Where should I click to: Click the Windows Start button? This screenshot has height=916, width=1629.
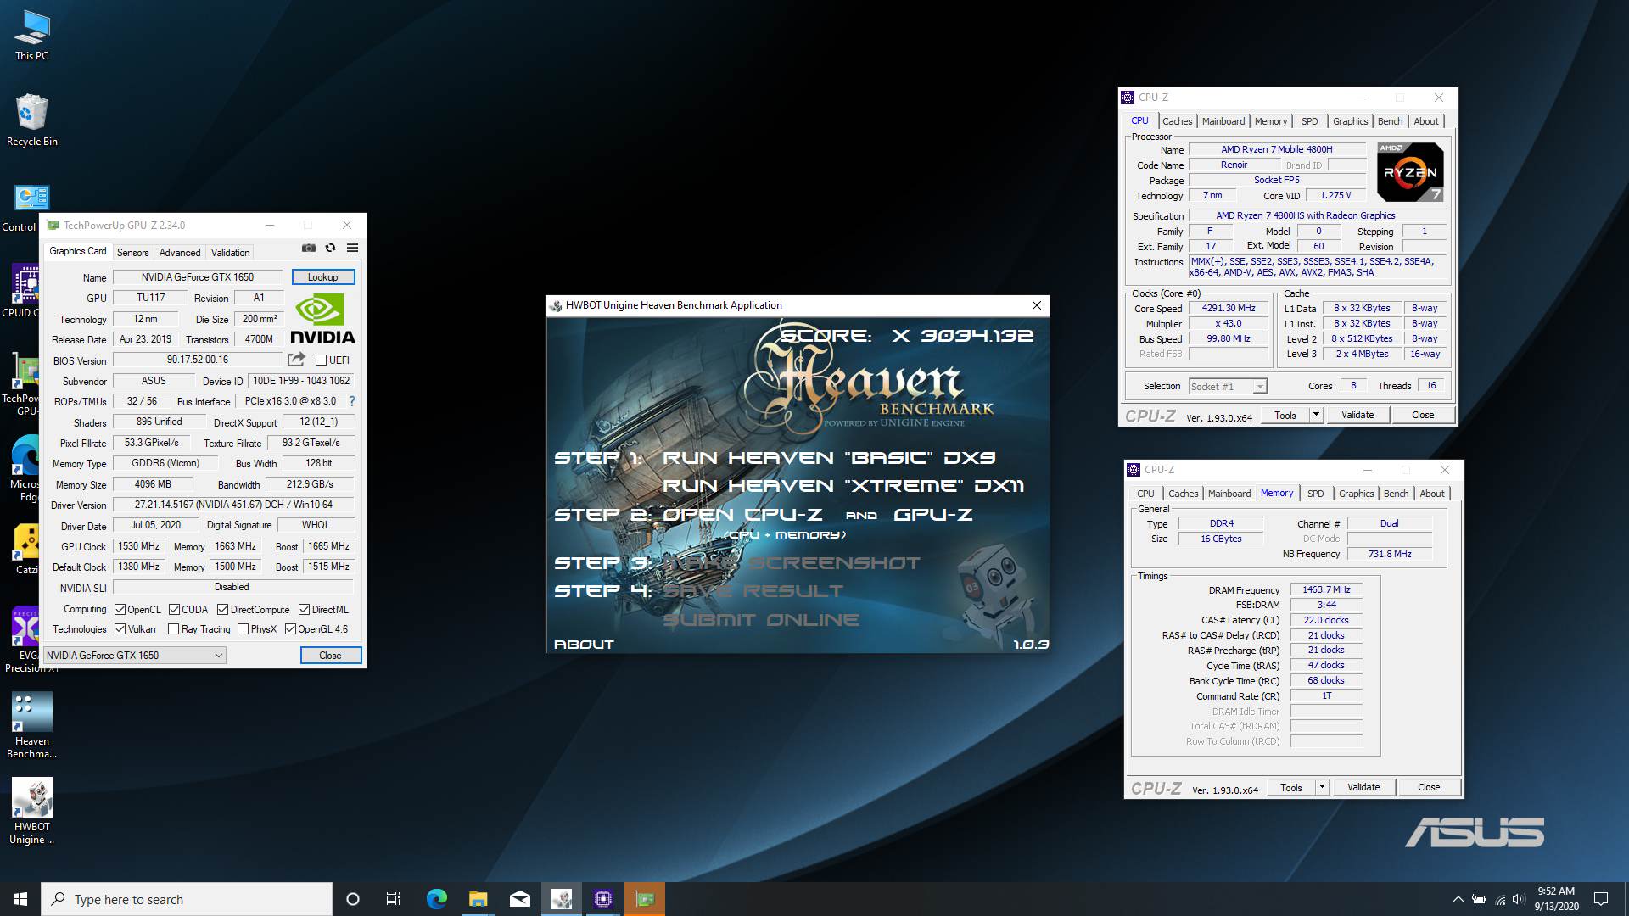tap(20, 899)
